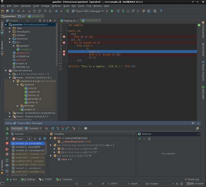Viewport: 206px width, 187px height.
Task: Open the Navigate menu
Action: pos(26,6)
